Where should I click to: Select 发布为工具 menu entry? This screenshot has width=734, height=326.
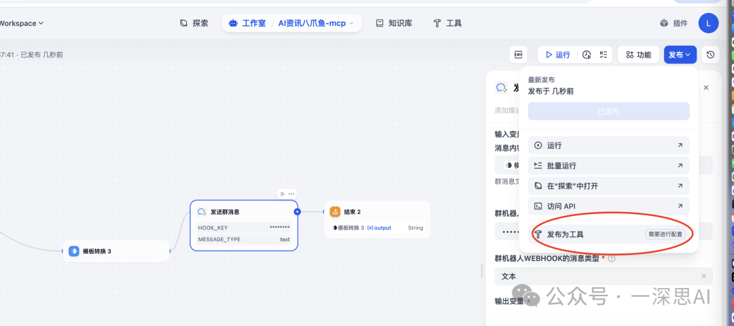pos(608,234)
